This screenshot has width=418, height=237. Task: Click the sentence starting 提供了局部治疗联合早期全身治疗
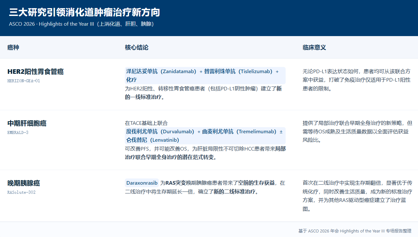coord(357,132)
